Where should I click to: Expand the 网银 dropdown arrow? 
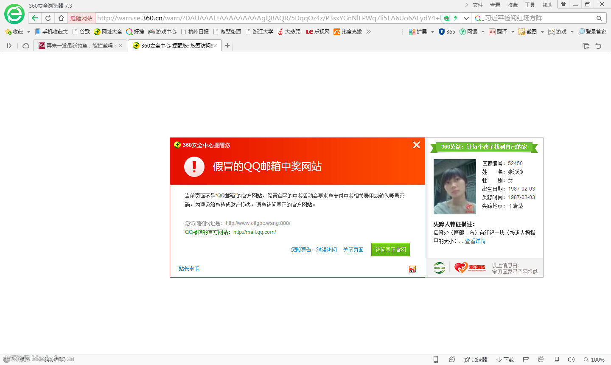[483, 32]
